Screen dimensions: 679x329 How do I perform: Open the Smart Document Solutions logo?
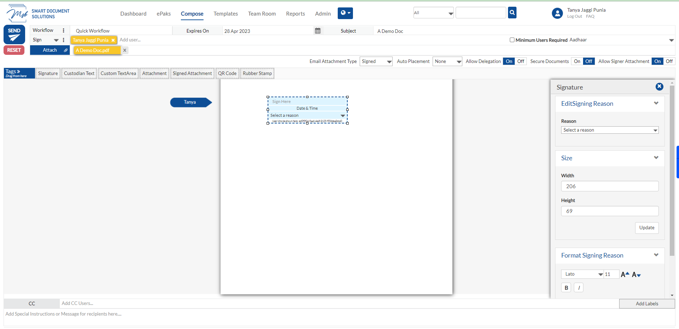pyautogui.click(x=38, y=13)
